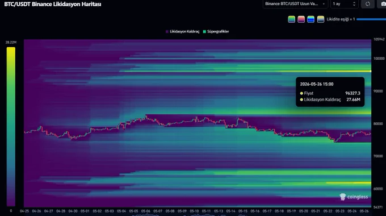386x216 pixels.
Task: Select the green-yellow viridis color theme
Action: point(291,19)
